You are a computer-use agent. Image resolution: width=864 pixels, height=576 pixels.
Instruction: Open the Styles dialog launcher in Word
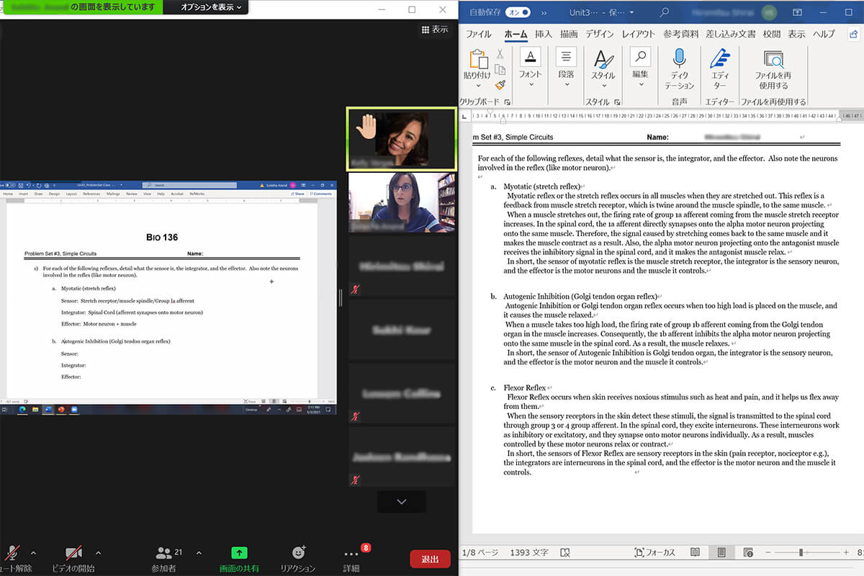click(x=617, y=102)
